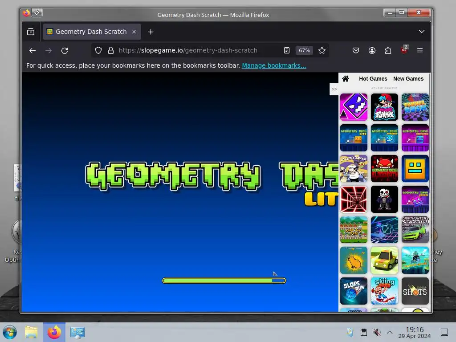Open the Drift Hunters game thumbnail
456x342 pixels.
(415, 230)
